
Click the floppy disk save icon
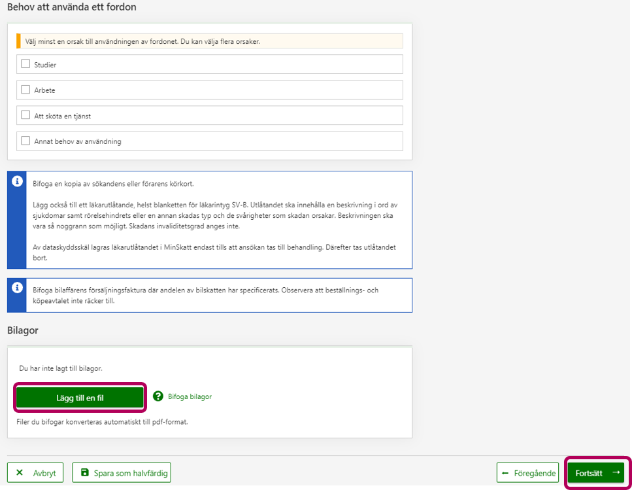[84, 473]
